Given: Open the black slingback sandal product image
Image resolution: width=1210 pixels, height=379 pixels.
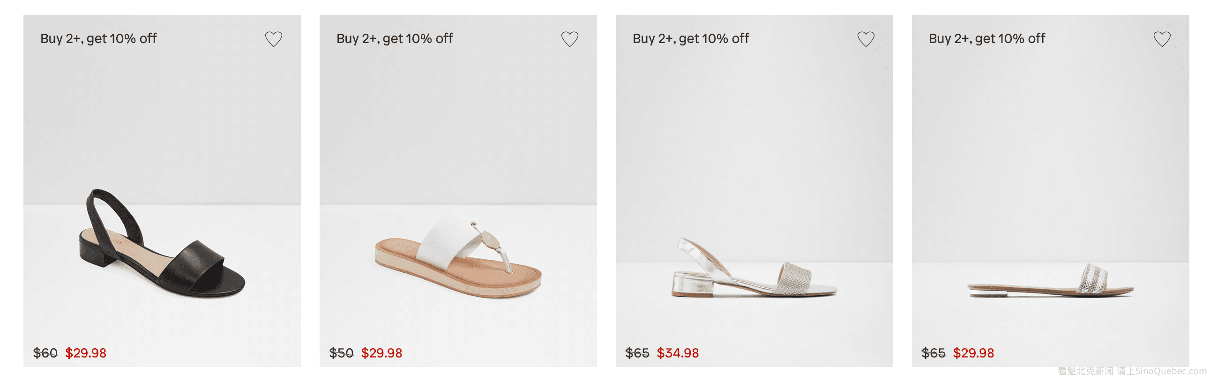Looking at the screenshot, I should [162, 243].
